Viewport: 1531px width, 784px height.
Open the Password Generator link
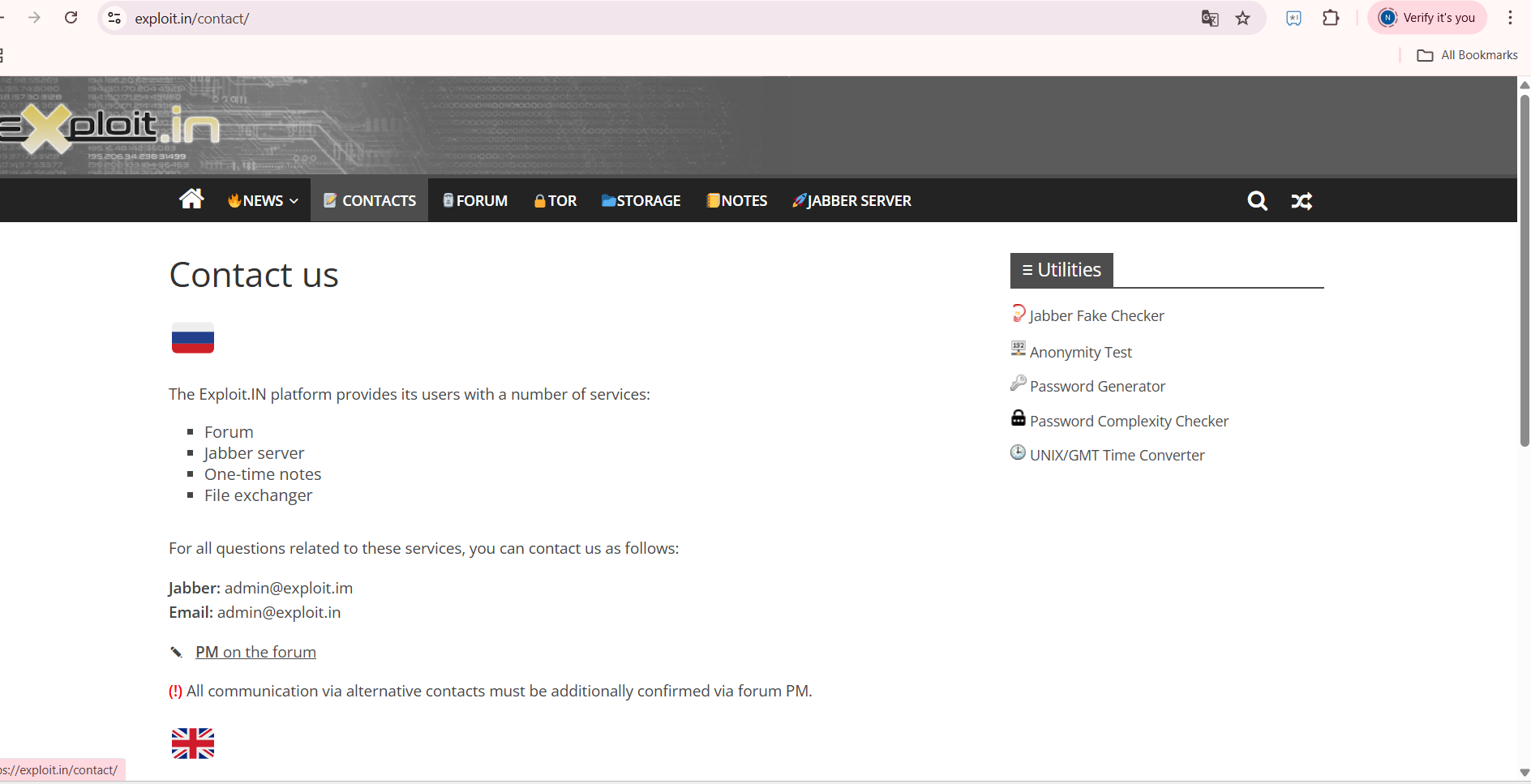click(1097, 386)
